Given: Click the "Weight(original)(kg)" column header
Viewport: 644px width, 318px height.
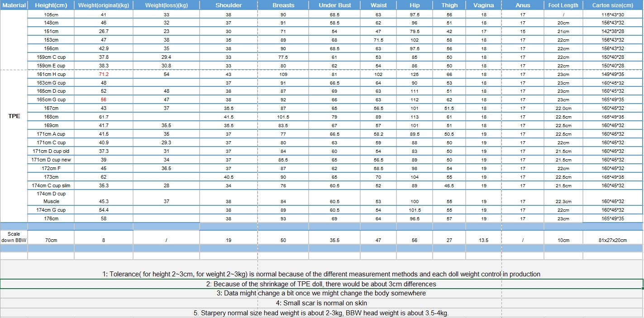Looking at the screenshot, I should [x=104, y=5].
